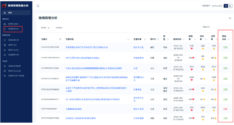234x125 pixels.
Task: Click the page heading 微博舆情分析
Action: pos(48,18)
